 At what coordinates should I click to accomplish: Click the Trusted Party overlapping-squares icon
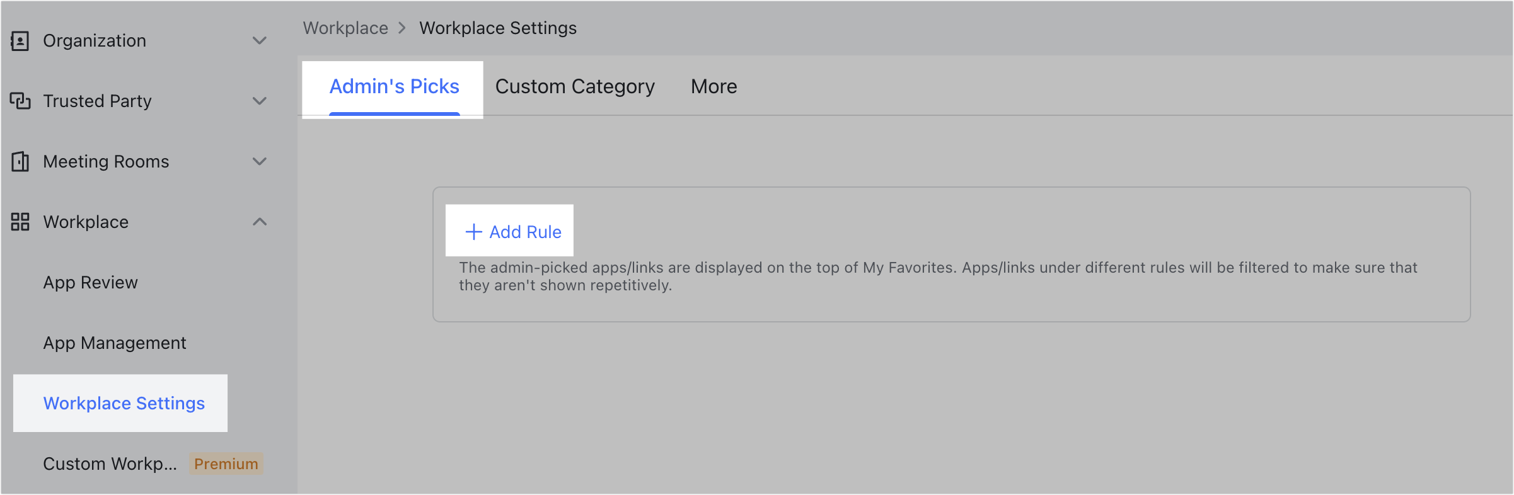[x=20, y=101]
